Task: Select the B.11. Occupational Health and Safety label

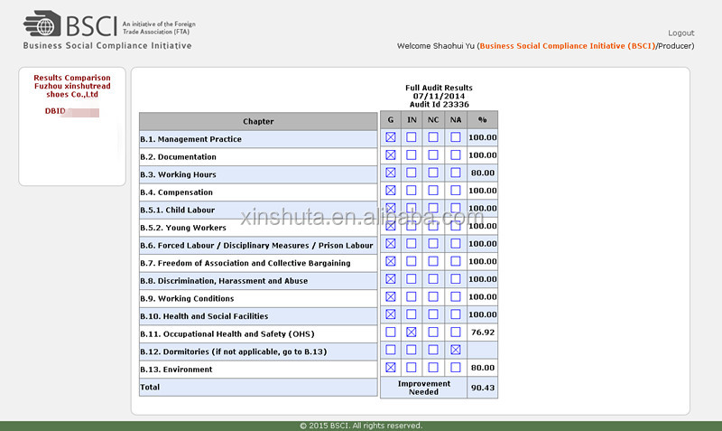Action: 227,334
